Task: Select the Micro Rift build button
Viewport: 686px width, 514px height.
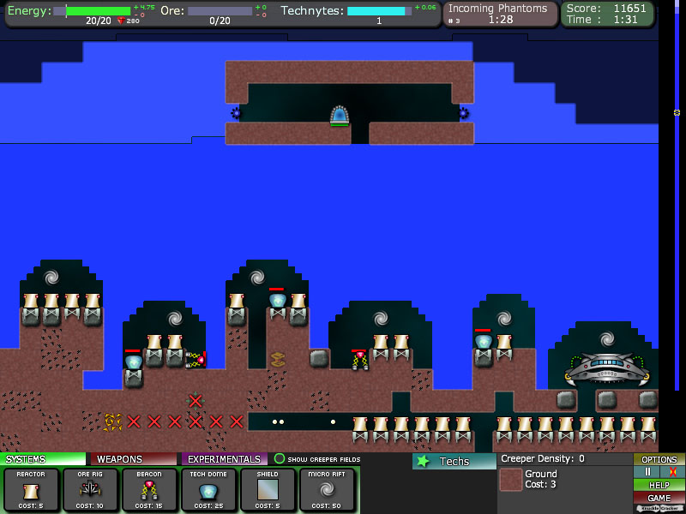Action: tap(327, 489)
